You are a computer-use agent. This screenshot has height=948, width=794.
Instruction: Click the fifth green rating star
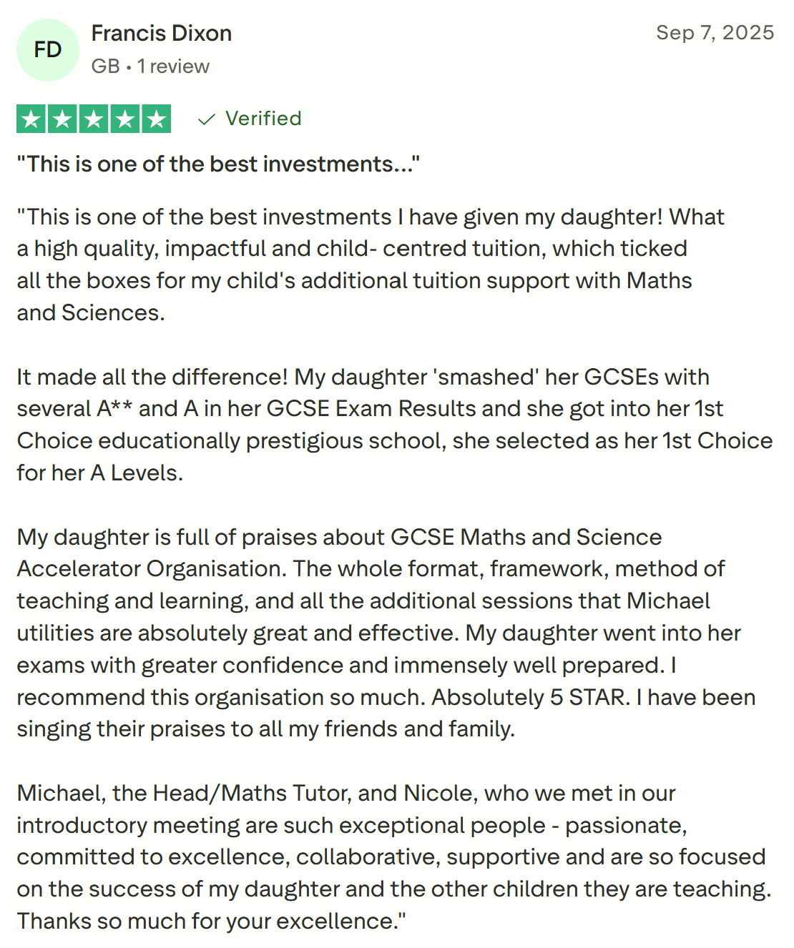[x=157, y=119]
